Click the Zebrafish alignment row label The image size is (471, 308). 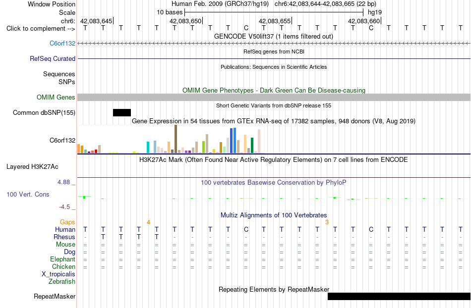pyautogui.click(x=62, y=282)
